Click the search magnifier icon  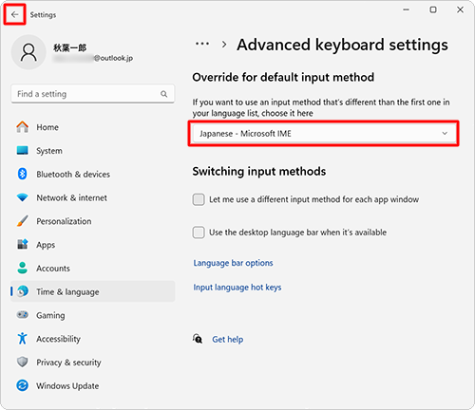163,94
